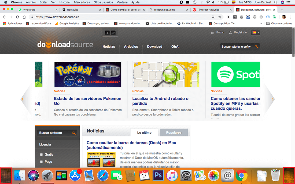295x184 pixels.
Task: Open the site's Facebook icon
Action: coord(108,33)
